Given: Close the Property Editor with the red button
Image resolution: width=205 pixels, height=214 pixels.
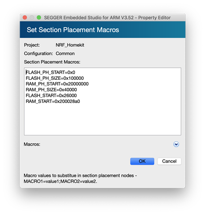Looking at the screenshot, I should [25, 17].
